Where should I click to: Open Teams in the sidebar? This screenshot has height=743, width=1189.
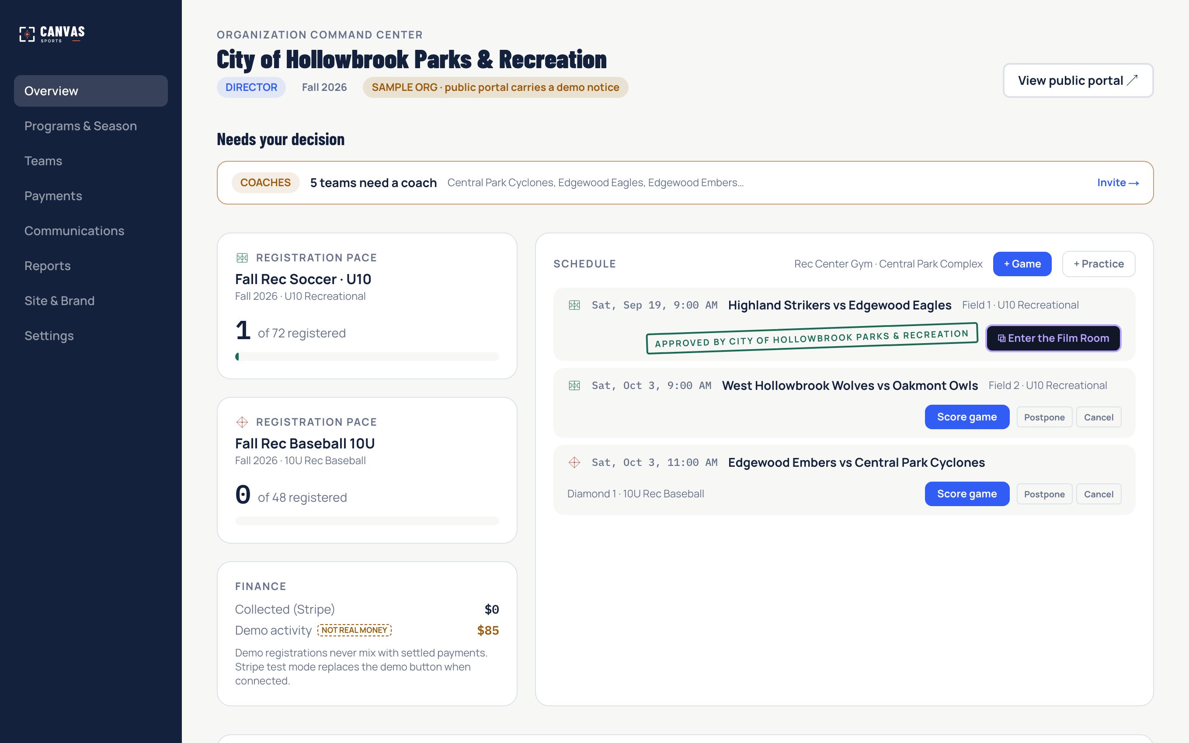[x=91, y=161]
